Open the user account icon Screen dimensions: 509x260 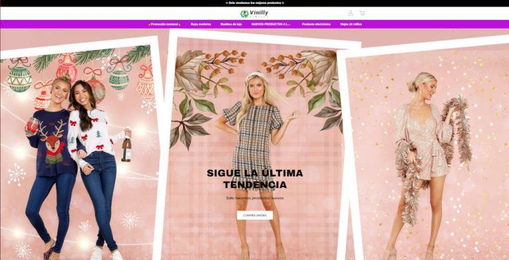click(x=350, y=13)
